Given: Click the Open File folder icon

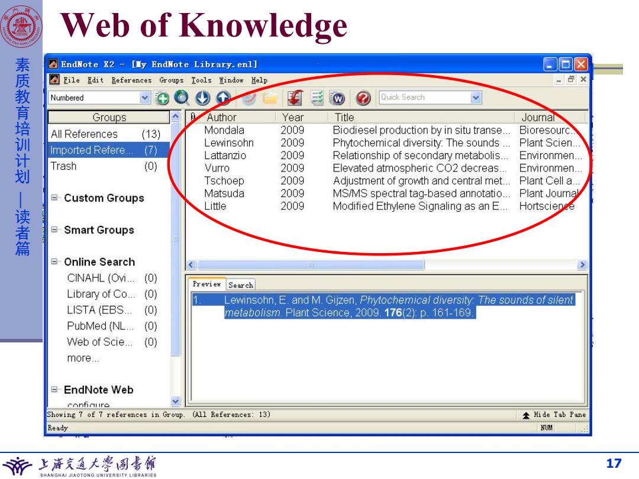Looking at the screenshot, I should (x=270, y=98).
